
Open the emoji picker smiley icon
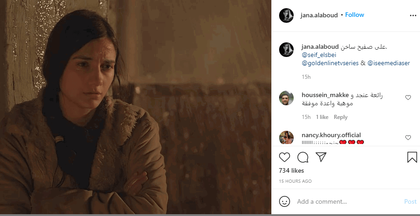(x=285, y=201)
